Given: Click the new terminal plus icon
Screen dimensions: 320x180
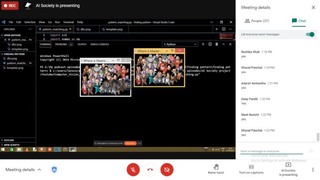Looking at the screenshot, I should click(203, 44).
